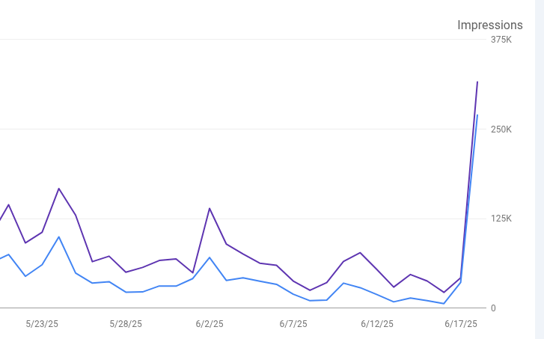Click the 250K axis label
The image size is (544, 339).
[501, 129]
